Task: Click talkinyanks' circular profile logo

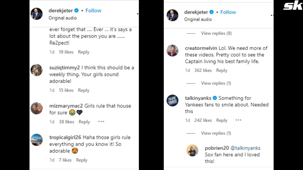Action: click(x=172, y=100)
